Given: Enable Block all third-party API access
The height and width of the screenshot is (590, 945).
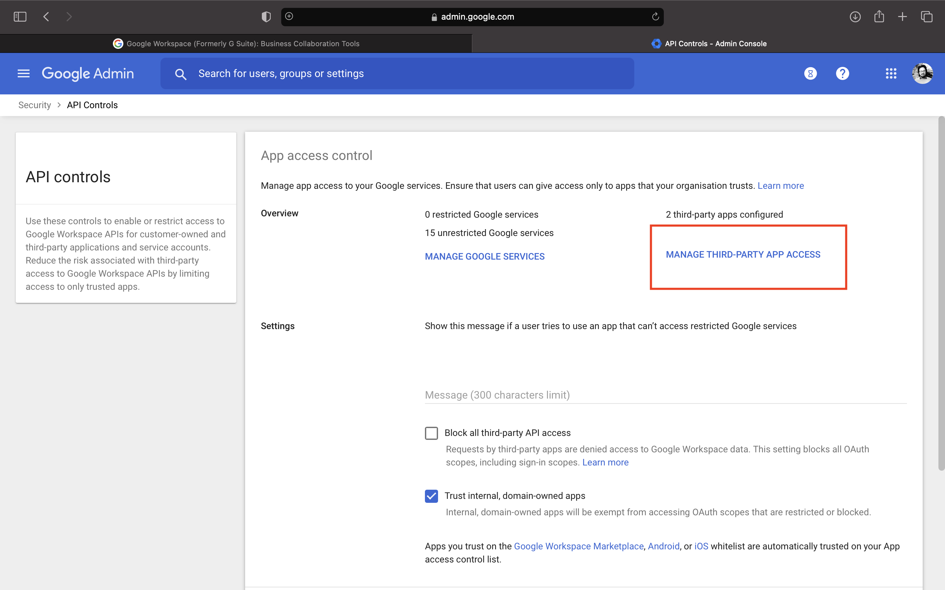Looking at the screenshot, I should click(431, 433).
